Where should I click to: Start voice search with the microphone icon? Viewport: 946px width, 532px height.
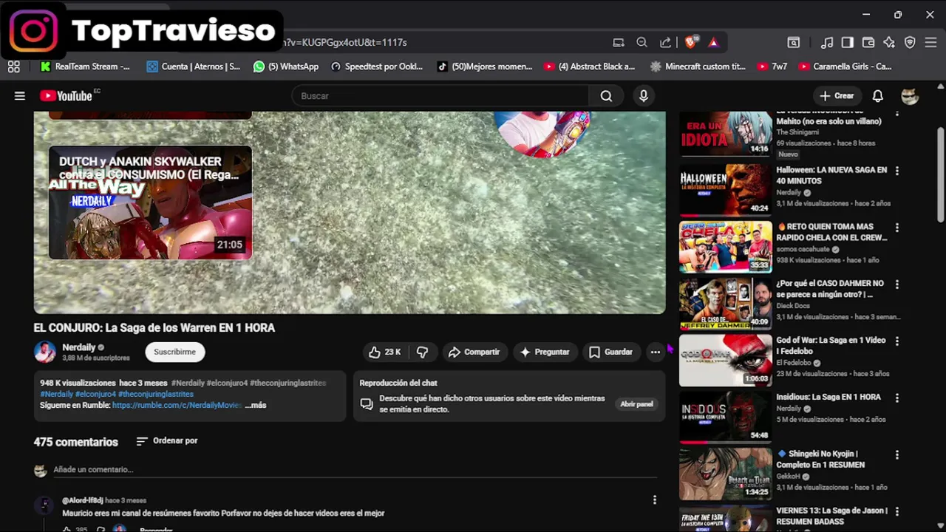644,96
